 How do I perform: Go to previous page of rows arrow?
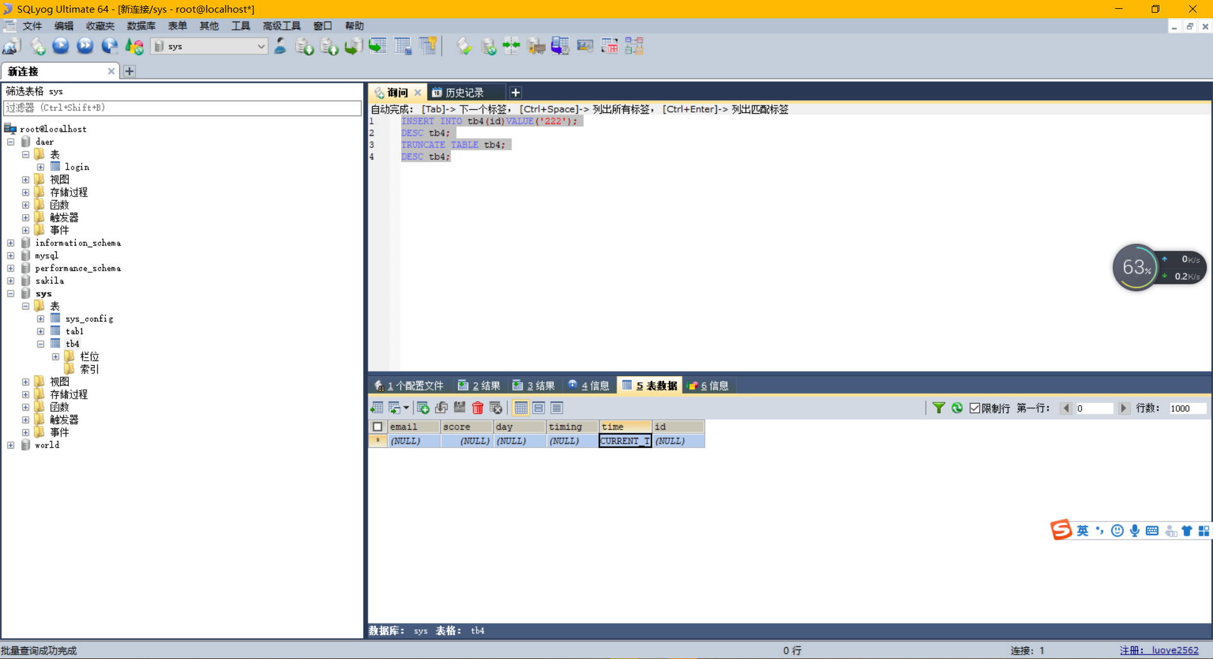[x=1066, y=408]
